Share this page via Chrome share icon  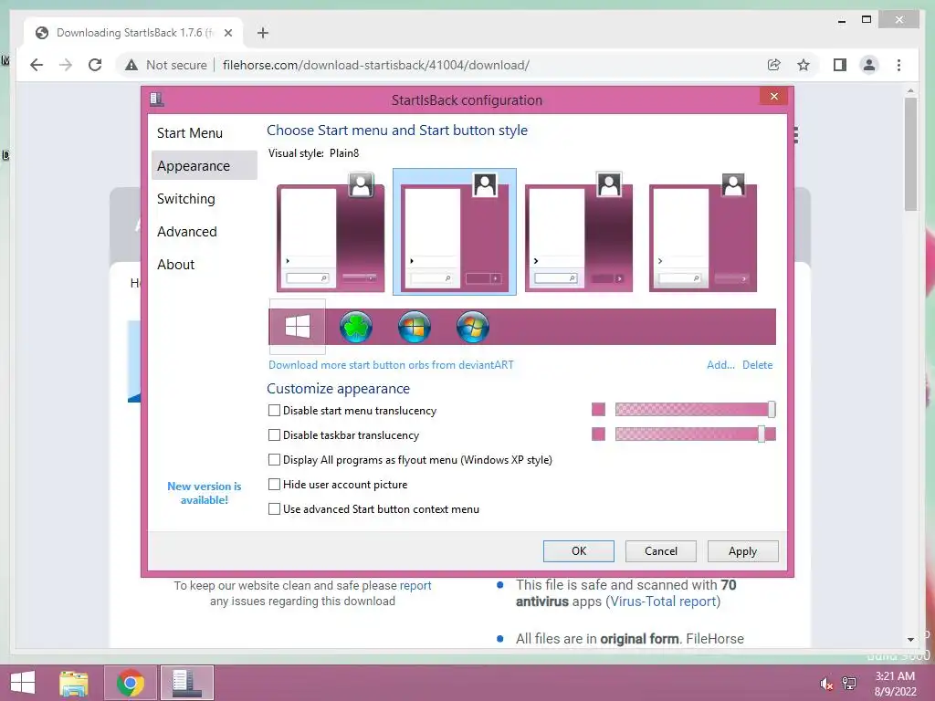[x=774, y=65]
